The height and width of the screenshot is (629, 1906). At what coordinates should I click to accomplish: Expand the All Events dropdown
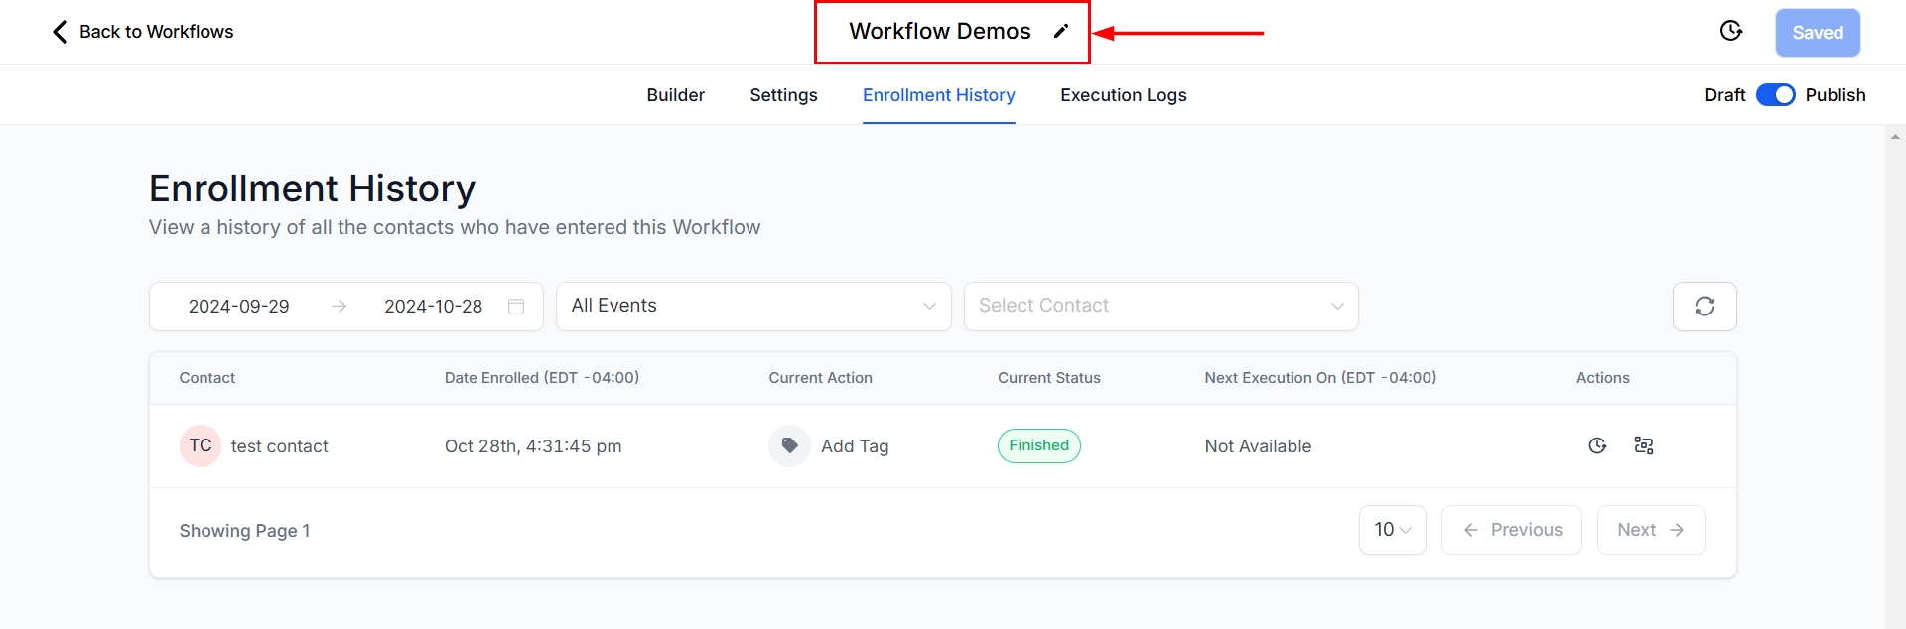752,307
